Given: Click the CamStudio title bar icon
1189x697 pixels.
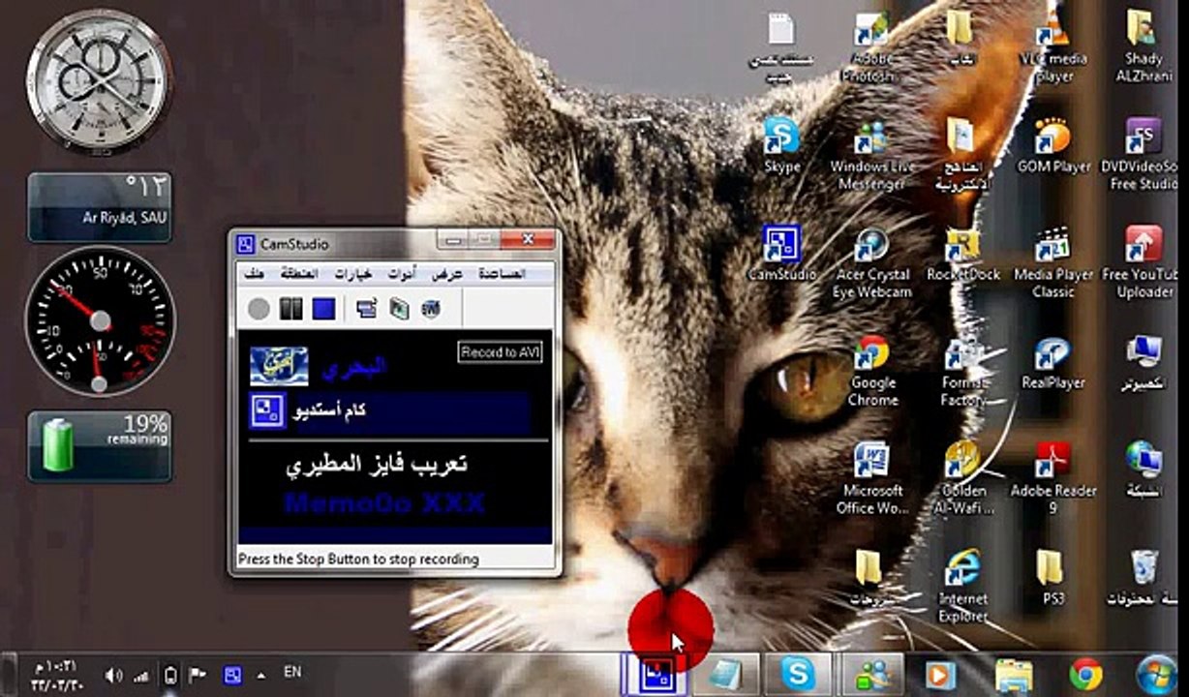Looking at the screenshot, I should 246,244.
